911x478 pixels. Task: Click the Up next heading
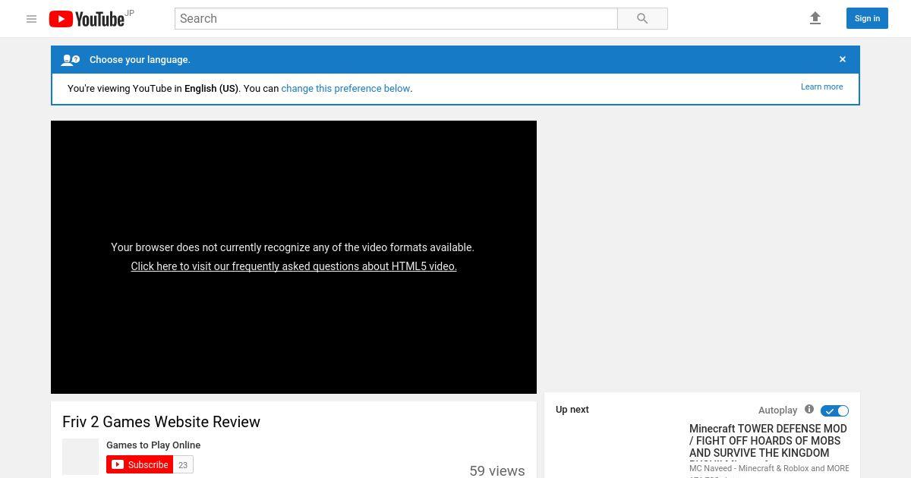click(572, 410)
